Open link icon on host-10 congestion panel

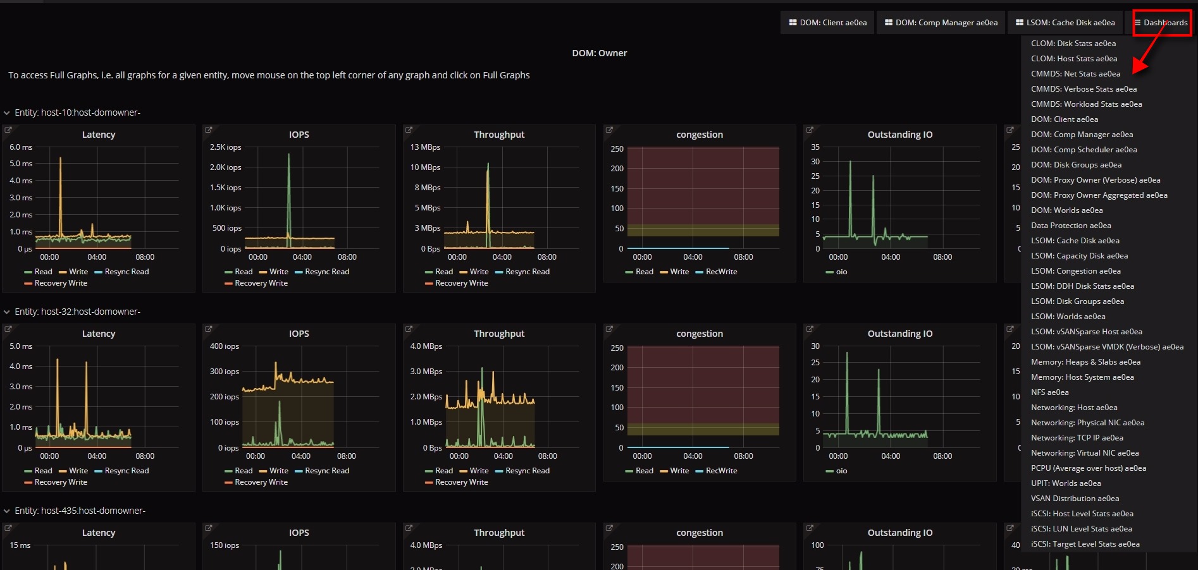click(609, 130)
